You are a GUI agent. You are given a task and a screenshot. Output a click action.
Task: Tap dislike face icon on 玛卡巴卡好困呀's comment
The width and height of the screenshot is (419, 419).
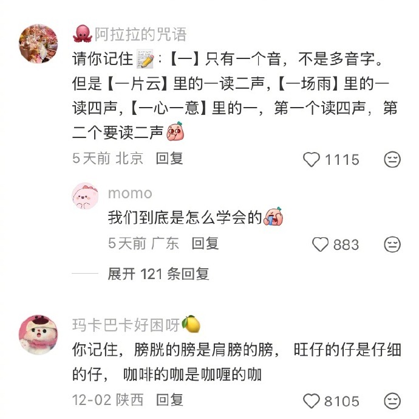coord(392,401)
